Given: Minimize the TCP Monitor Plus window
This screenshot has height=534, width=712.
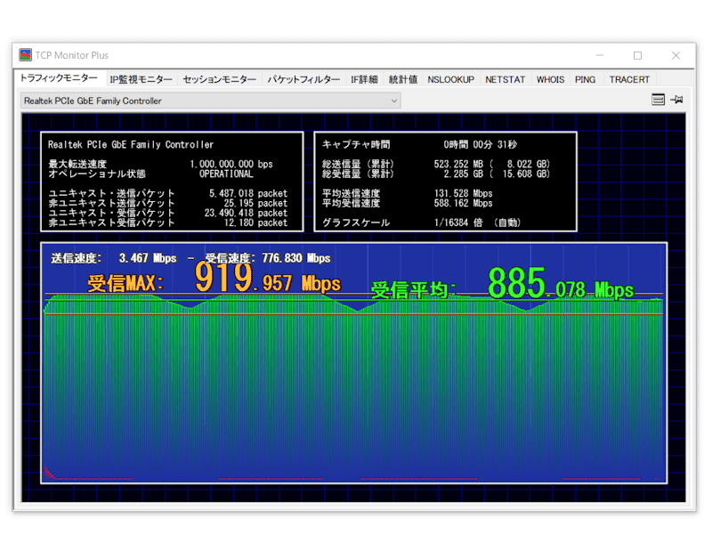Looking at the screenshot, I should click(x=600, y=55).
